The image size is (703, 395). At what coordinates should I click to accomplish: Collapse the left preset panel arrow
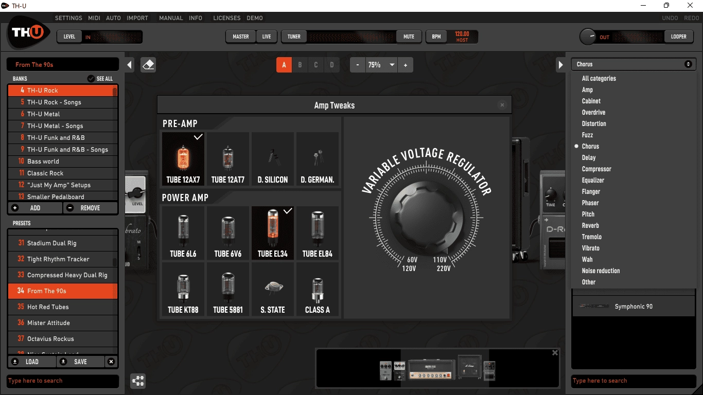pos(130,65)
